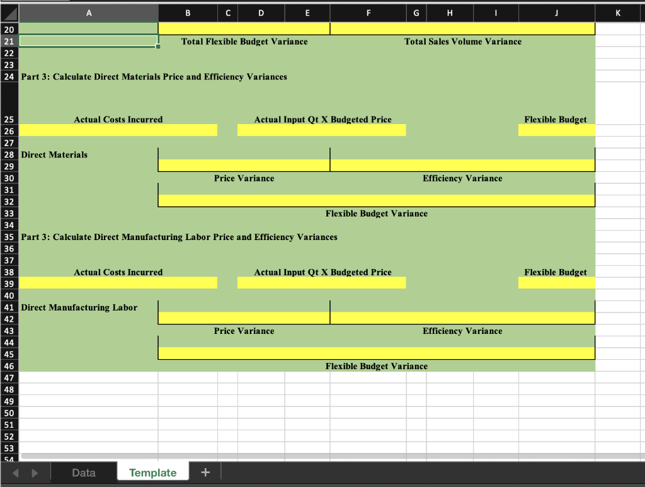Click 'Efficiency Variance' label in row 43

tap(462, 331)
